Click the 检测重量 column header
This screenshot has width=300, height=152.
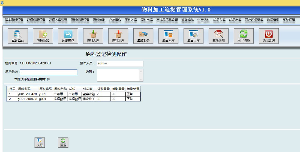point(118,89)
